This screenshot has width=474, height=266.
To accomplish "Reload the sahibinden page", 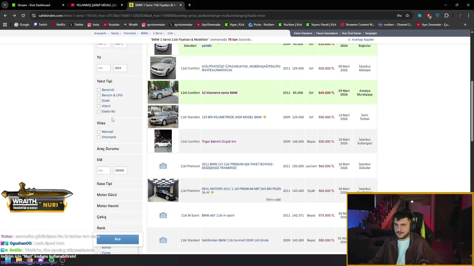I will pos(23,16).
